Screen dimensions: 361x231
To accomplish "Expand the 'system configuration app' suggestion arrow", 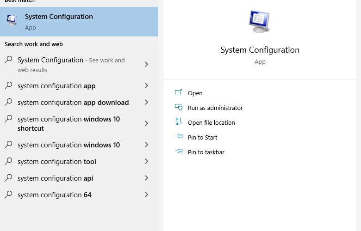I will [x=146, y=85].
